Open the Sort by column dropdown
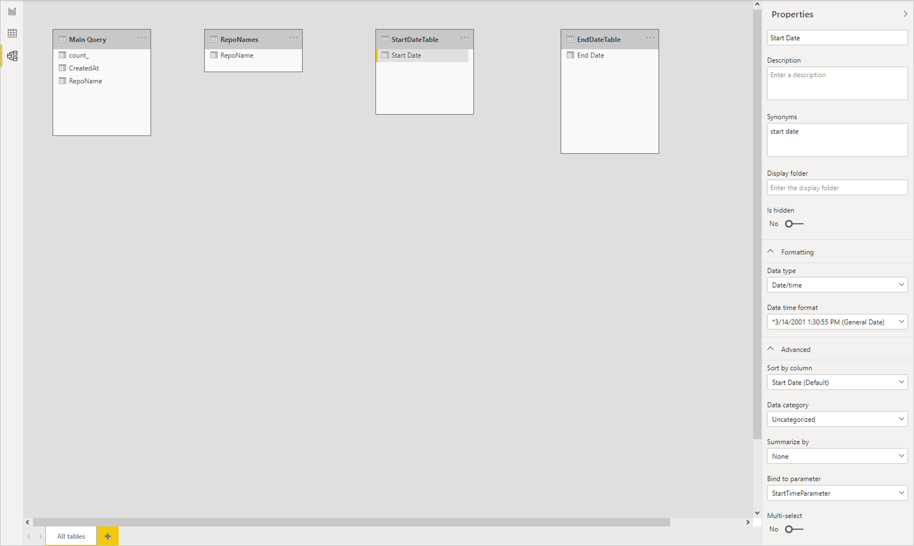 click(837, 382)
